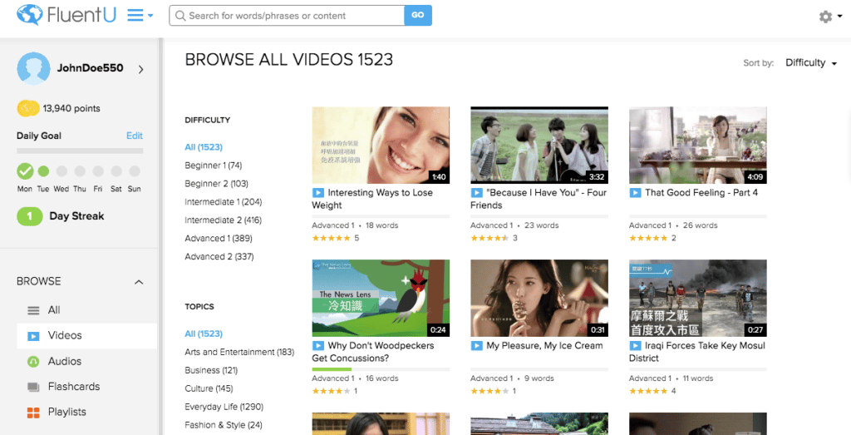Toggle Wednesday's daily goal dot

[61, 171]
